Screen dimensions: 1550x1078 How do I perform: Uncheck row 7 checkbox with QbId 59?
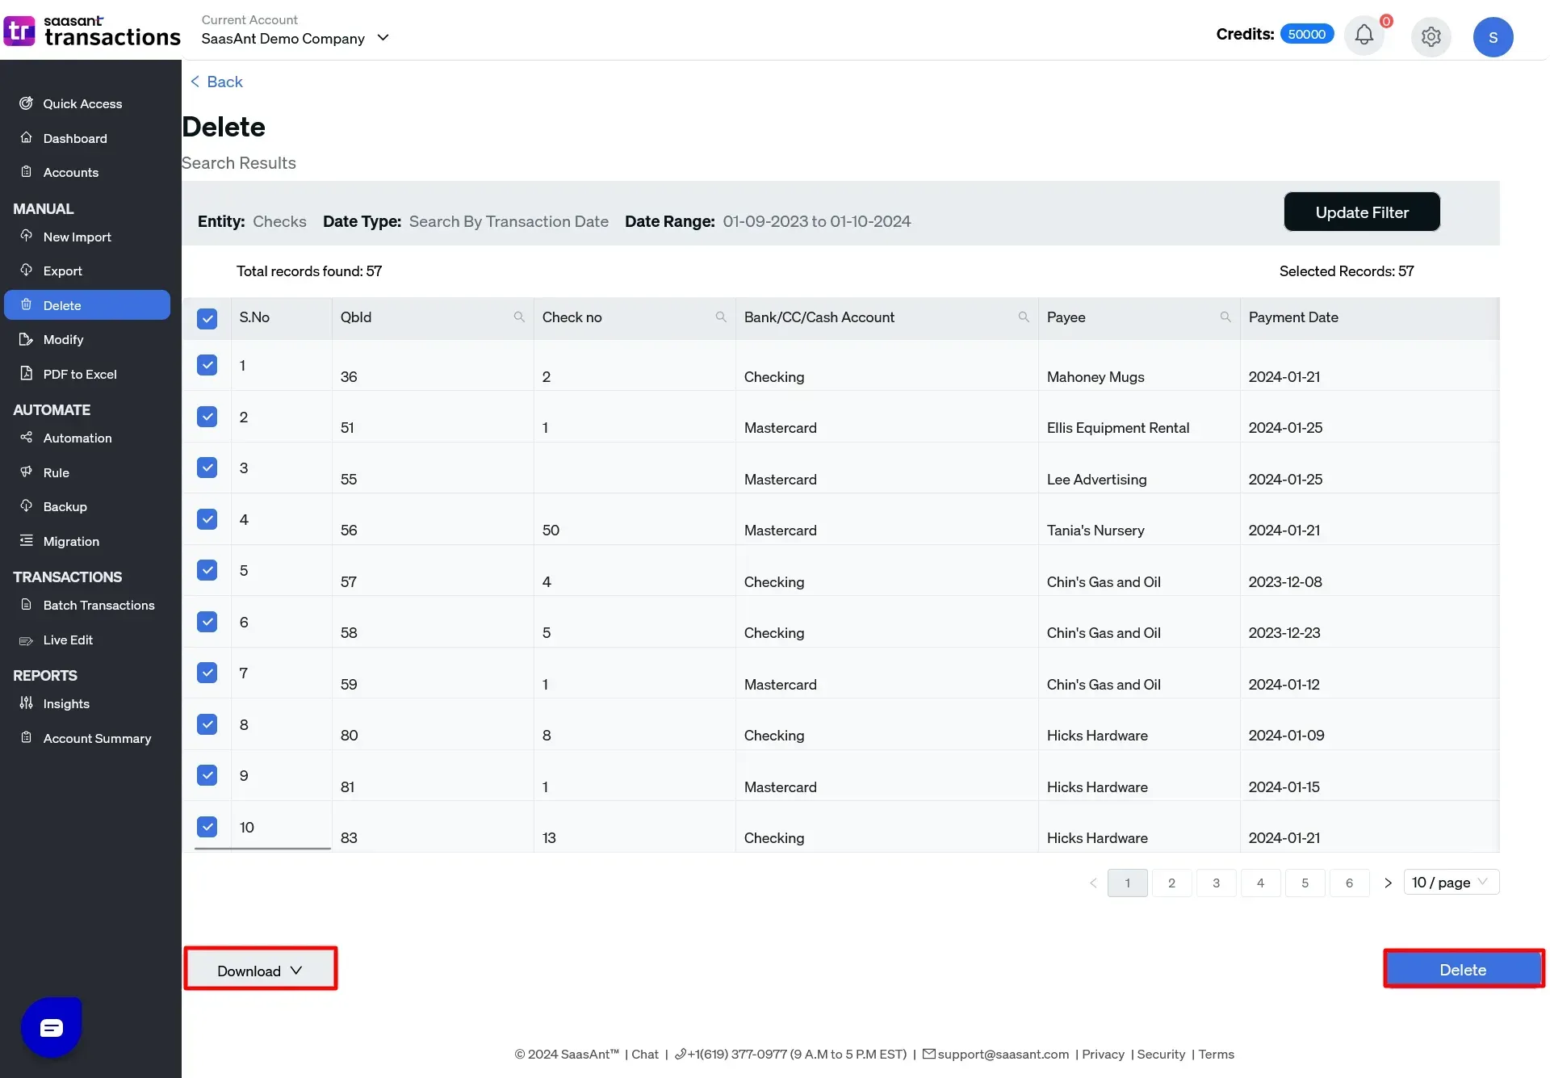click(x=207, y=673)
